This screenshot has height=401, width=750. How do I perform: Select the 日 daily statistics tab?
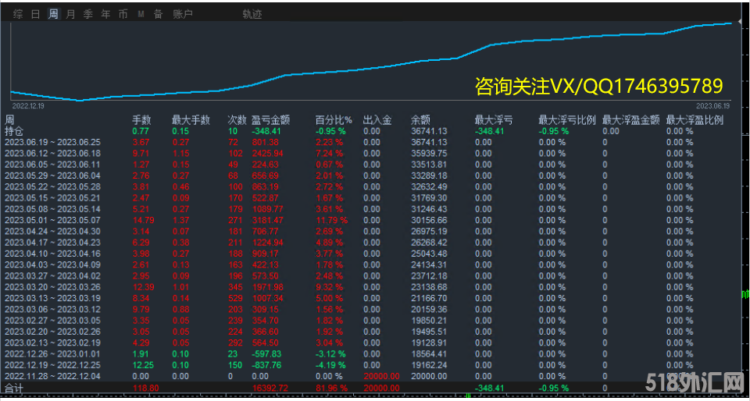pyautogui.click(x=35, y=14)
